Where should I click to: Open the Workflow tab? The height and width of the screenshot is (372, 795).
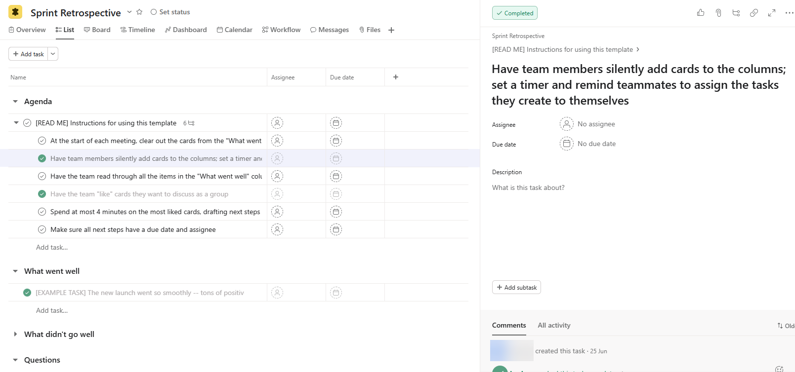pyautogui.click(x=281, y=30)
